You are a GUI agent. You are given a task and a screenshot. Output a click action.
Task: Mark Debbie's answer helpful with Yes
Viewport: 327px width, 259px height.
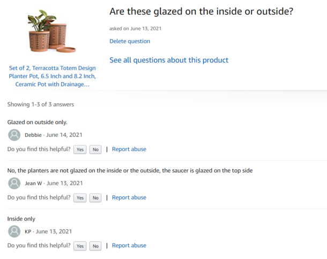point(80,149)
